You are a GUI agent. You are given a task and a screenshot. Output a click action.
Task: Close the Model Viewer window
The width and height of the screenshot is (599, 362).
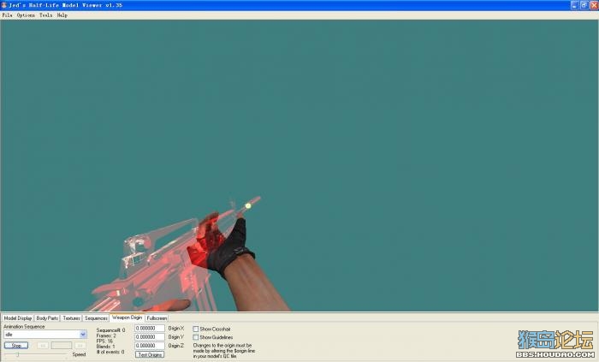coord(594,5)
